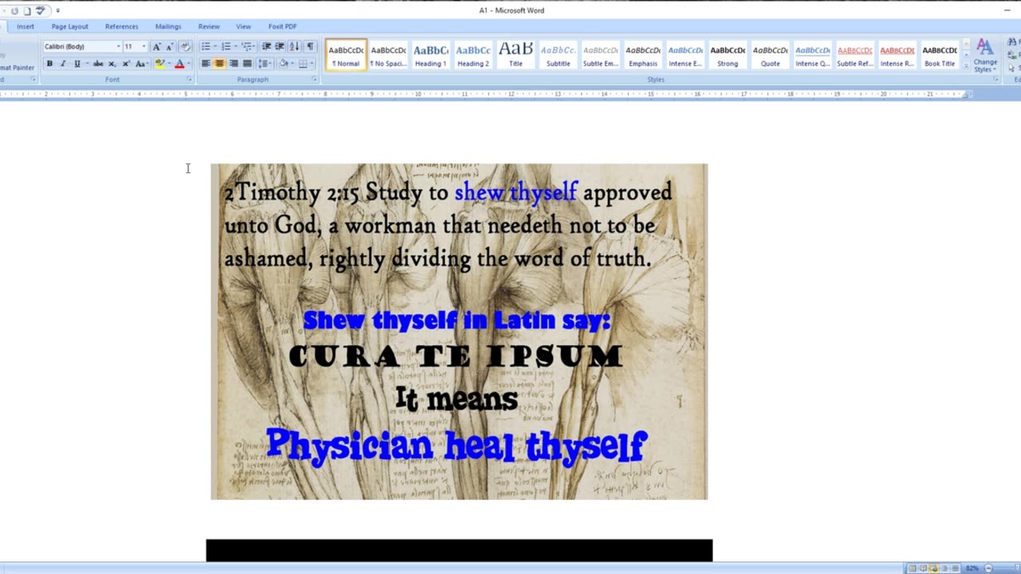Apply superscript formatting
Screen dimensions: 1021x574
pos(125,64)
